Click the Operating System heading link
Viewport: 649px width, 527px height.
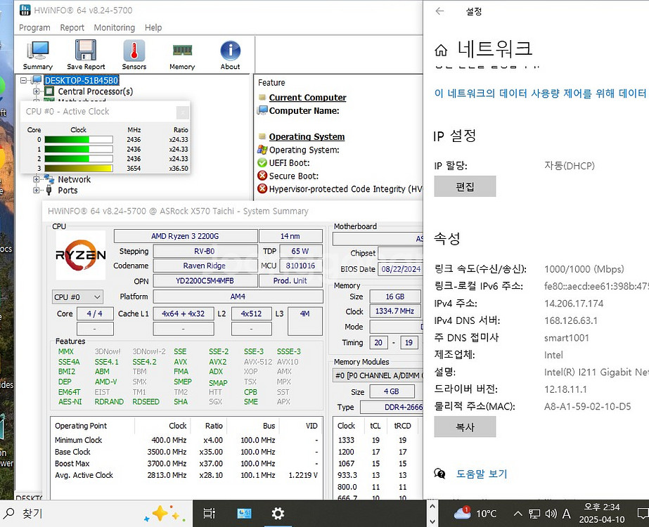pos(307,137)
